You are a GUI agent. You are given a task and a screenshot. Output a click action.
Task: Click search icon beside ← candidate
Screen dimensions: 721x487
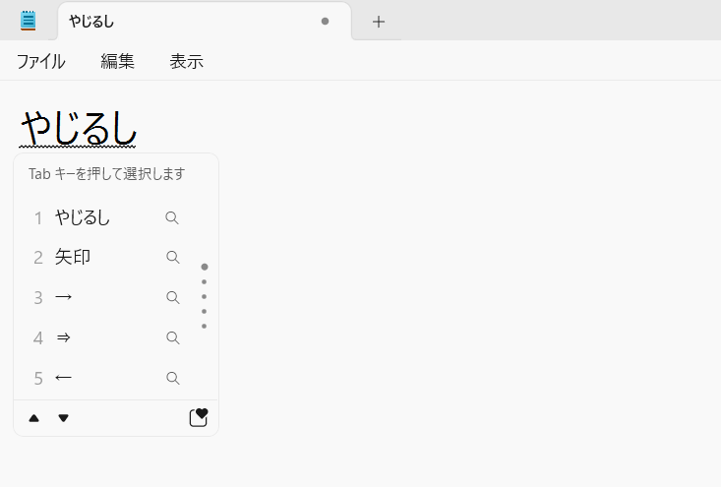[172, 378]
